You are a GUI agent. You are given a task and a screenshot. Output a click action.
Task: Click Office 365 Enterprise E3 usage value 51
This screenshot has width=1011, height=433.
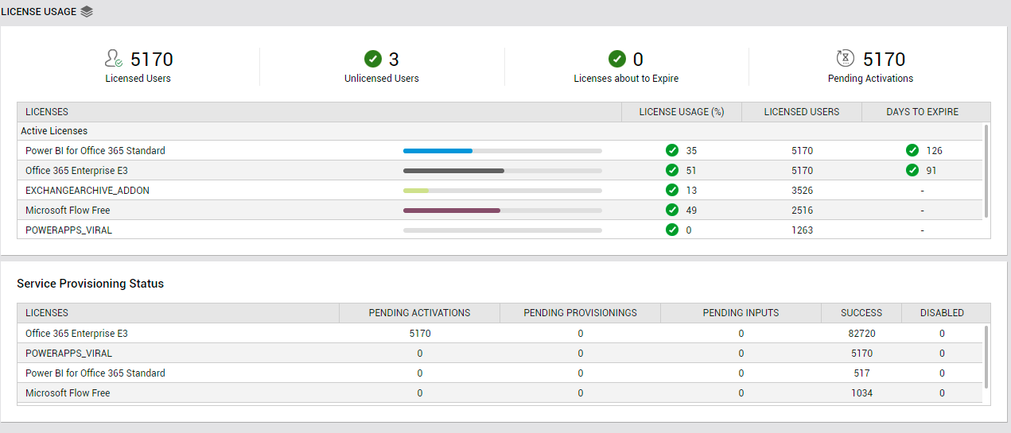(691, 171)
